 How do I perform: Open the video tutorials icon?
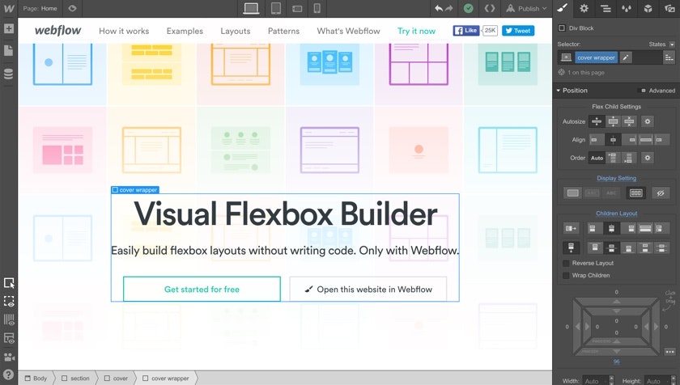point(9,357)
